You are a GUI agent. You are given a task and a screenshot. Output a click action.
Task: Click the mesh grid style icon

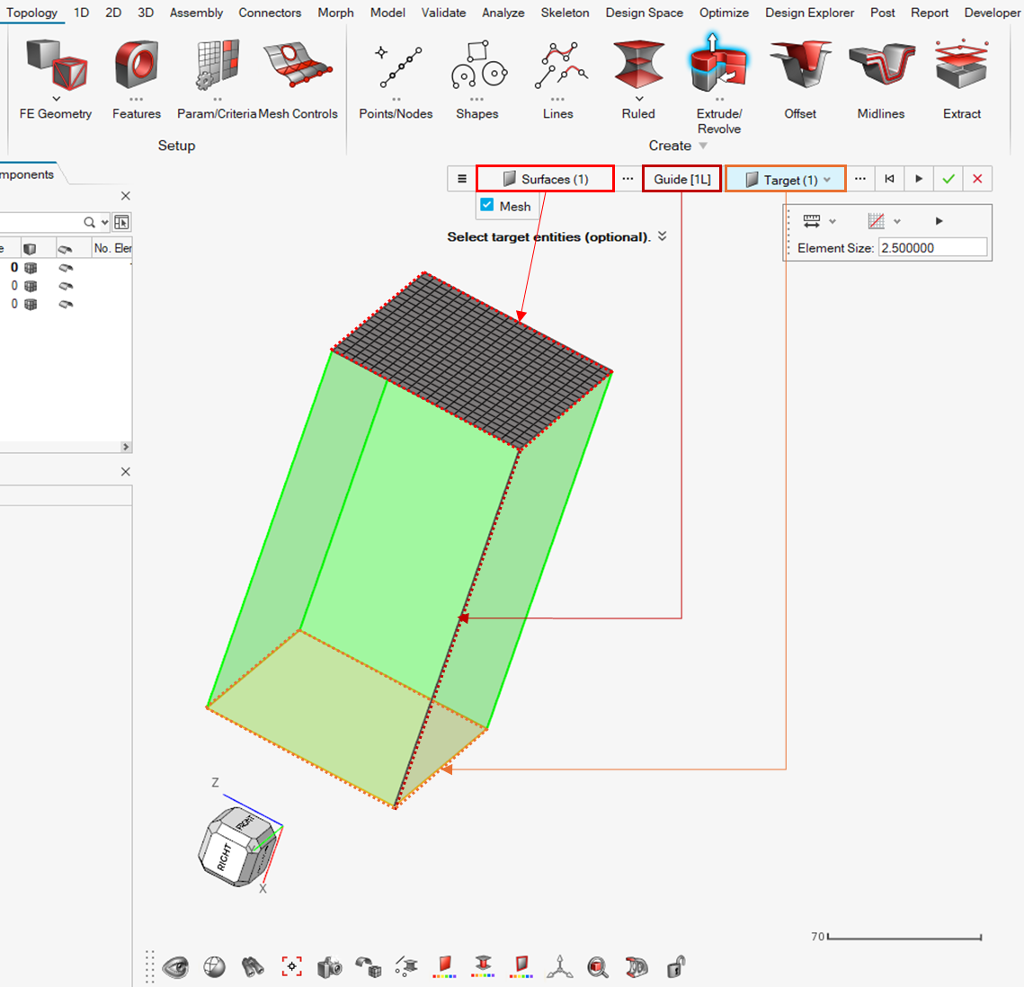(876, 221)
